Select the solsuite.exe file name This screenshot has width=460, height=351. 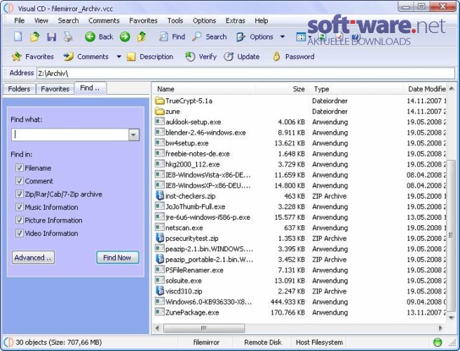pyautogui.click(x=183, y=281)
